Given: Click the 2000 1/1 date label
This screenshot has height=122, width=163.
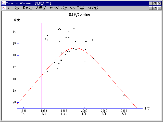Looking at the screenshot, I should point(84,112).
